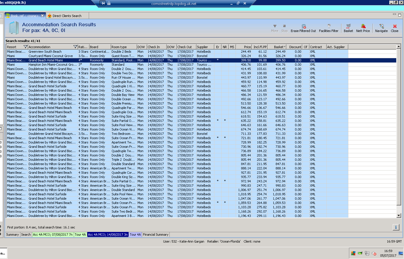This screenshot has width=404, height=259.
Task: Click the hotel building icon beside the title
Action: [x=14, y=28]
